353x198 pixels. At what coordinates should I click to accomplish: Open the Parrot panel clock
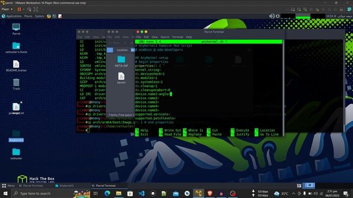(339, 16)
